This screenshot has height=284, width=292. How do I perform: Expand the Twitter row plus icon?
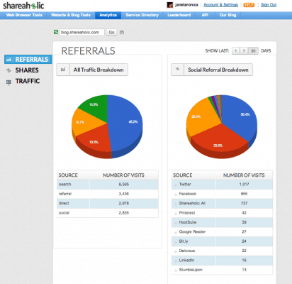pyautogui.click(x=176, y=185)
